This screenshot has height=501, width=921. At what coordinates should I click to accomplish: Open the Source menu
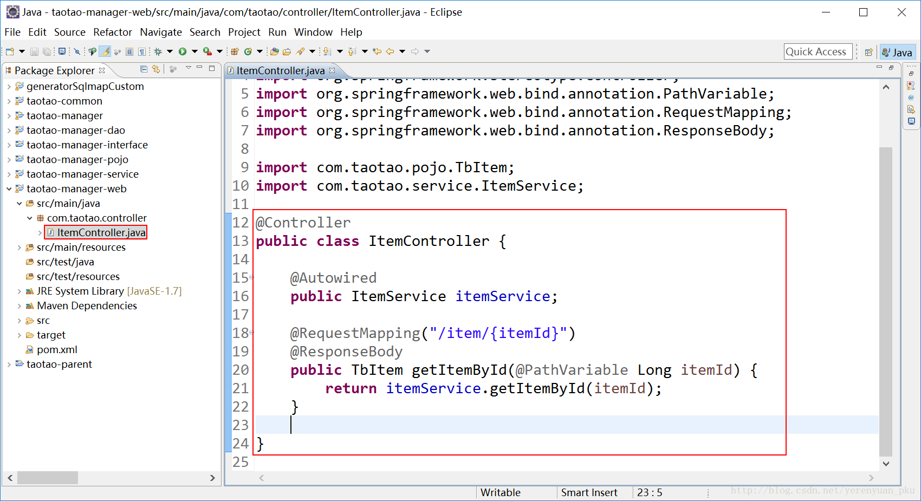pos(70,32)
